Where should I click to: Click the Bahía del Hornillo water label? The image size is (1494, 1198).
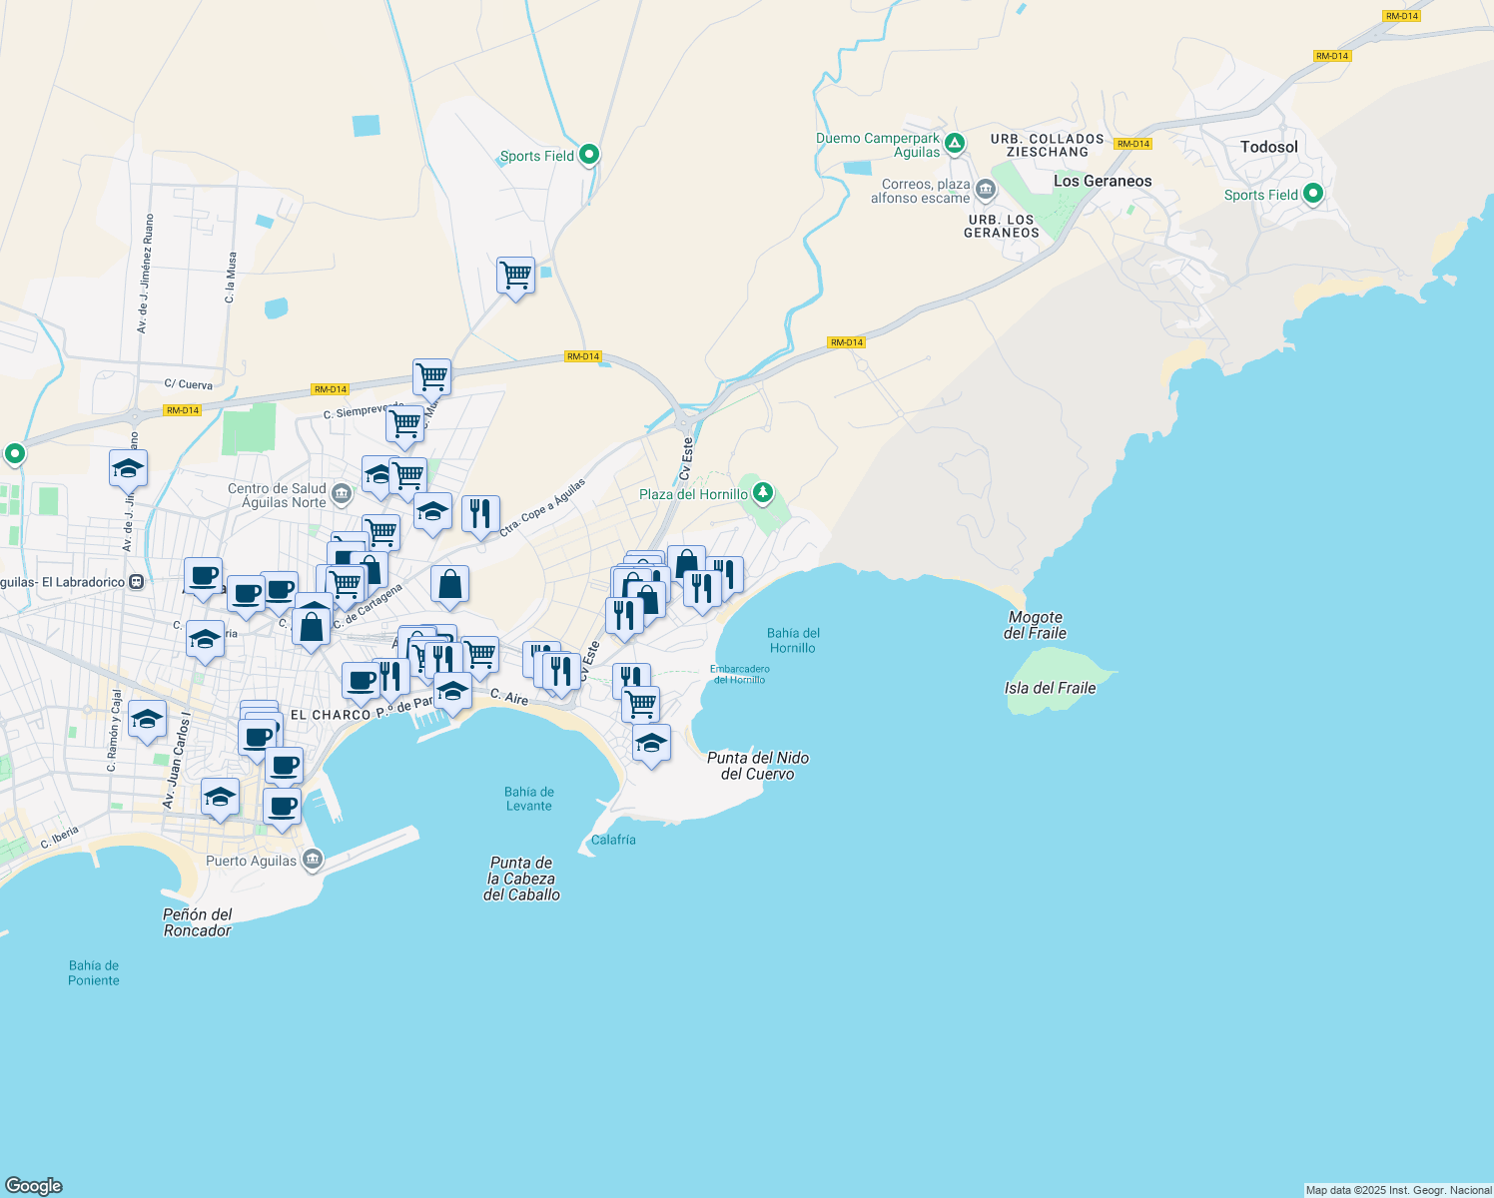(794, 640)
